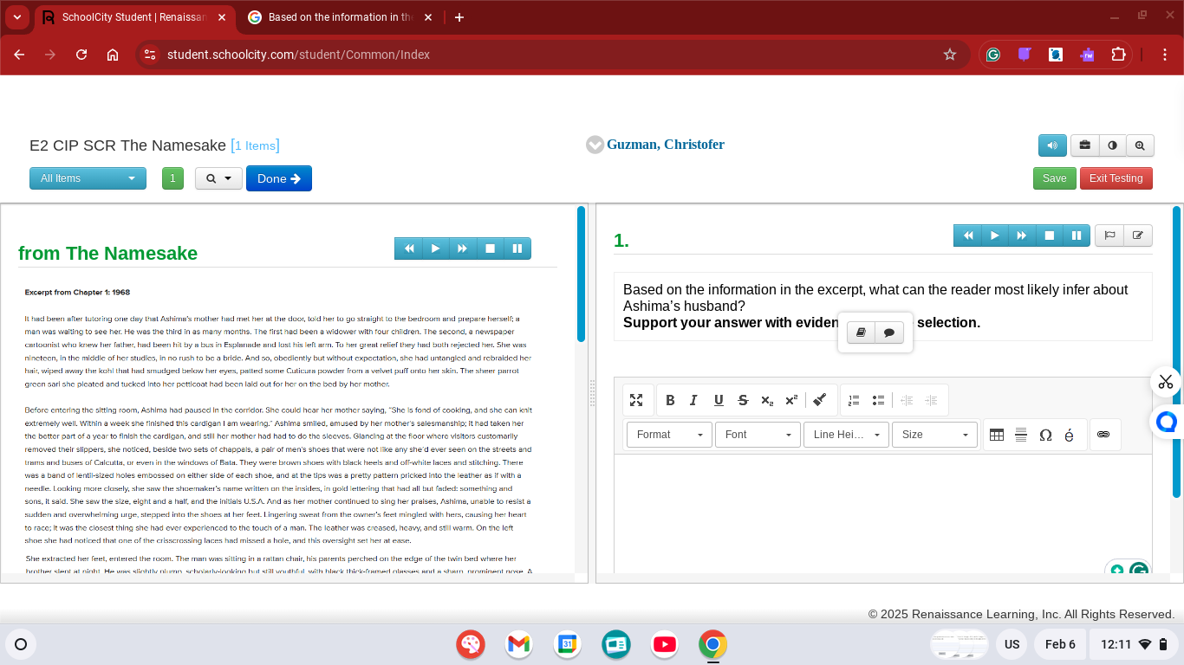
Task: Open the notes pencil icon for question 1
Action: (x=1138, y=236)
